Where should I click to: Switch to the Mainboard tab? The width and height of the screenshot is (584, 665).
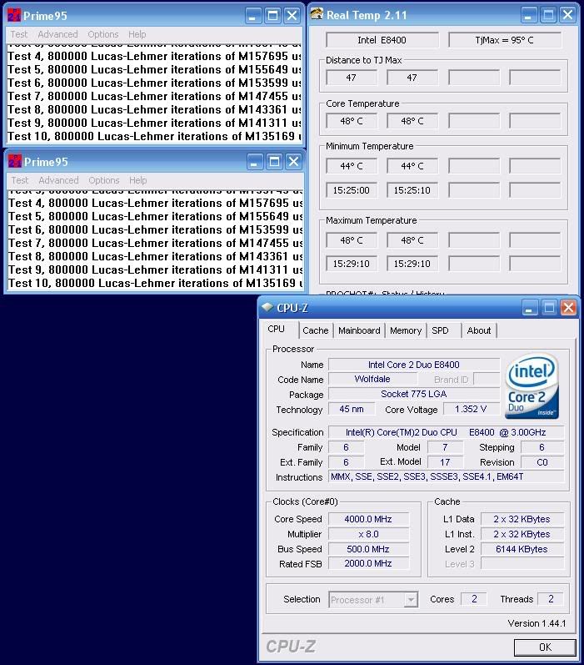click(x=359, y=330)
